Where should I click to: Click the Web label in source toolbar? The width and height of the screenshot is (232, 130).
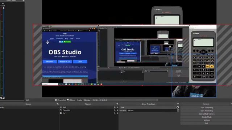[28, 100]
